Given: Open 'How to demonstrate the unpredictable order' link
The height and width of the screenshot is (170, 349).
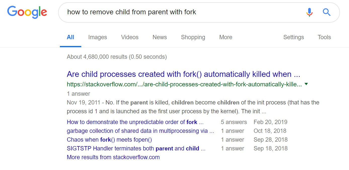Looking at the screenshot, I should [135, 122].
